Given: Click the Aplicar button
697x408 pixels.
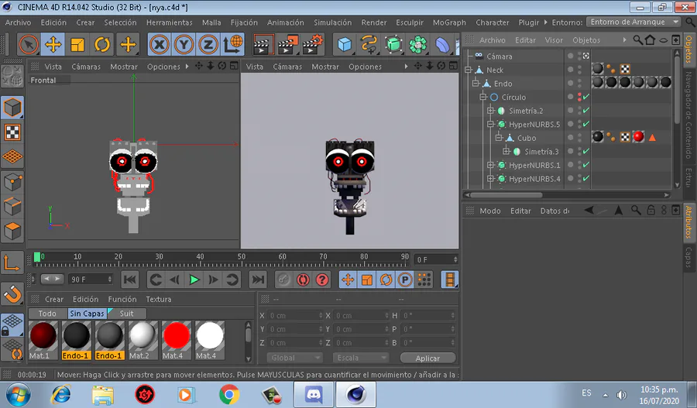Looking at the screenshot, I should [427, 358].
